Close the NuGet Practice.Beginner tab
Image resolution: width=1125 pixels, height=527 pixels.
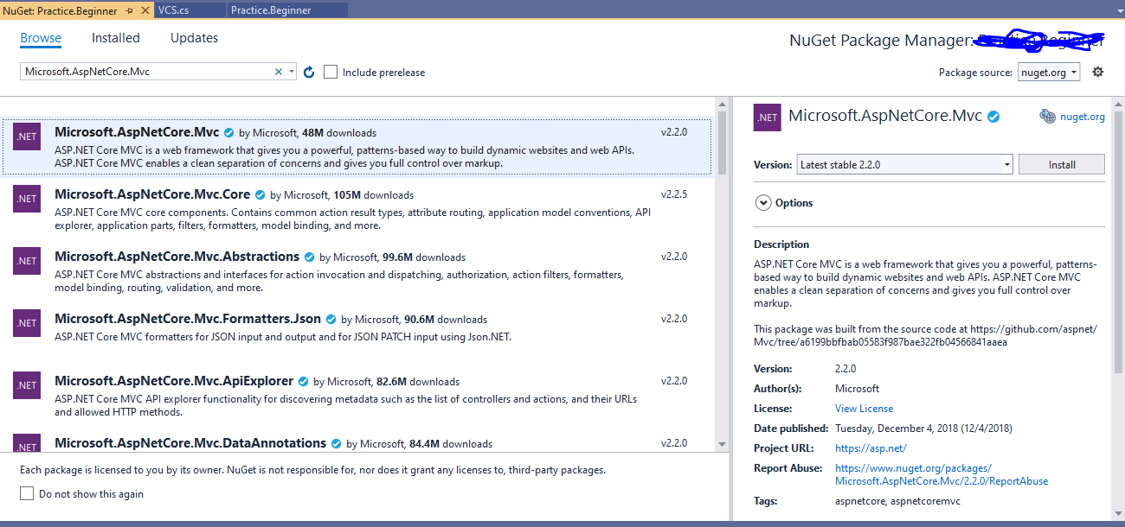click(x=144, y=10)
